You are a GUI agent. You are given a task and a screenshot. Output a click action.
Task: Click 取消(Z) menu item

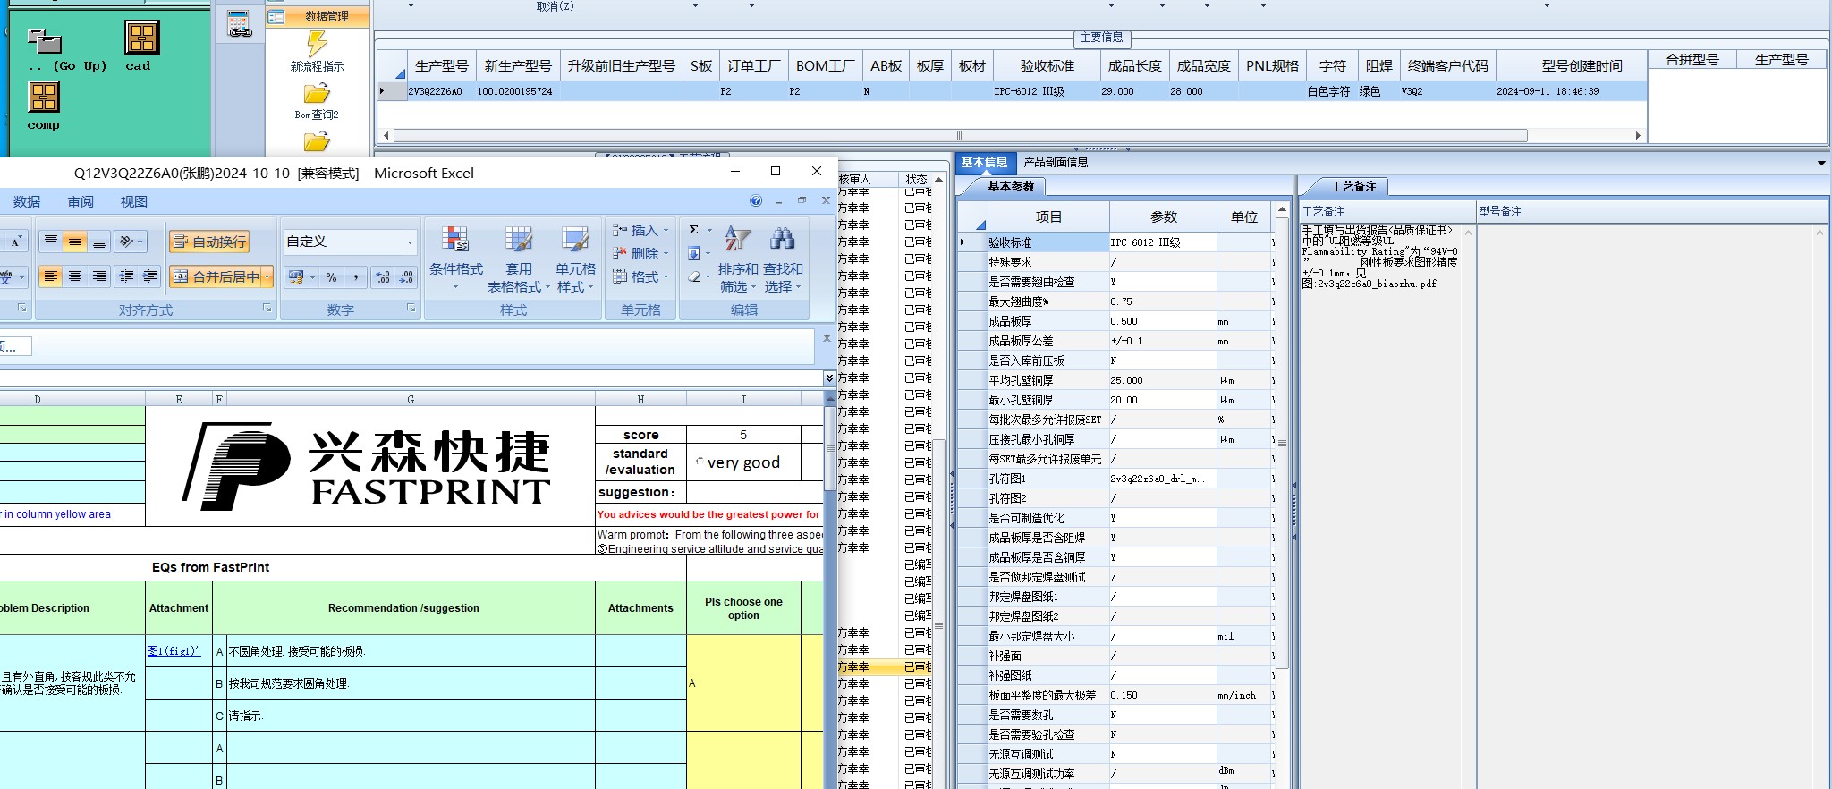coord(556,5)
